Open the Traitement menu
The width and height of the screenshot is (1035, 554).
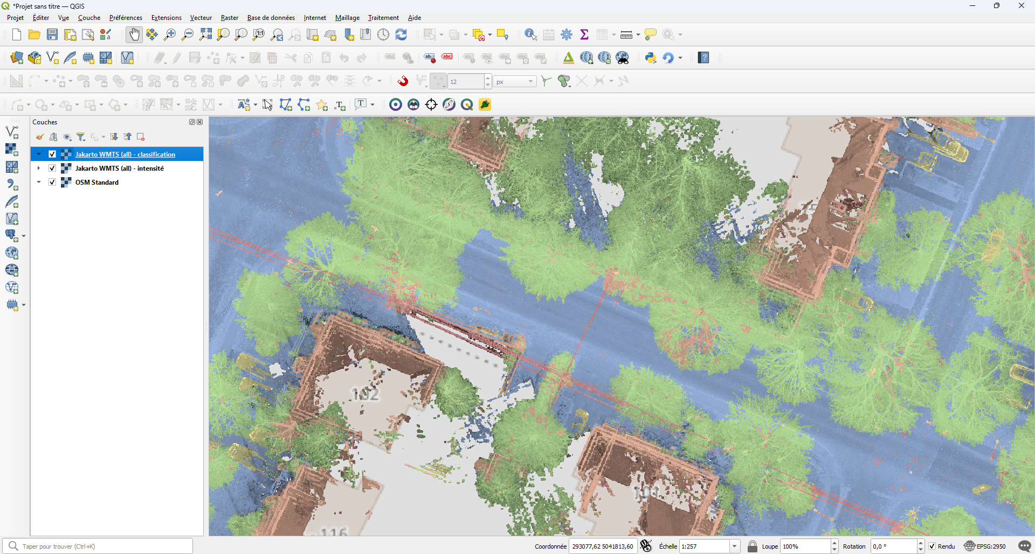click(x=383, y=18)
